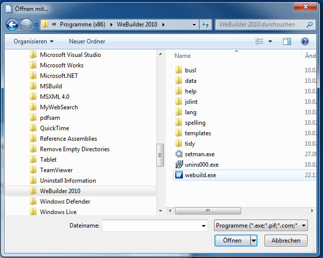This screenshot has width=323, height=258.
Task: Expand arrow after WeBuilder 2010 breadcrumb
Action: 163,24
